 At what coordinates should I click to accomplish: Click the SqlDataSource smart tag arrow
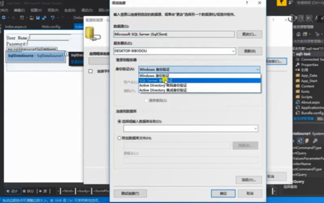tap(66, 54)
